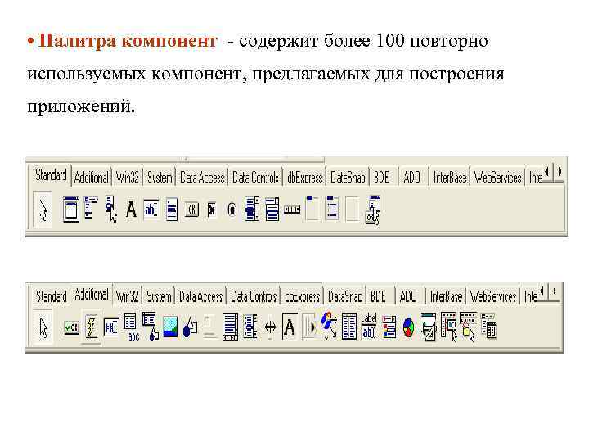This screenshot has height=442, width=589.
Task: Open Additional tab in the Standard-active palette
Action: [92, 178]
